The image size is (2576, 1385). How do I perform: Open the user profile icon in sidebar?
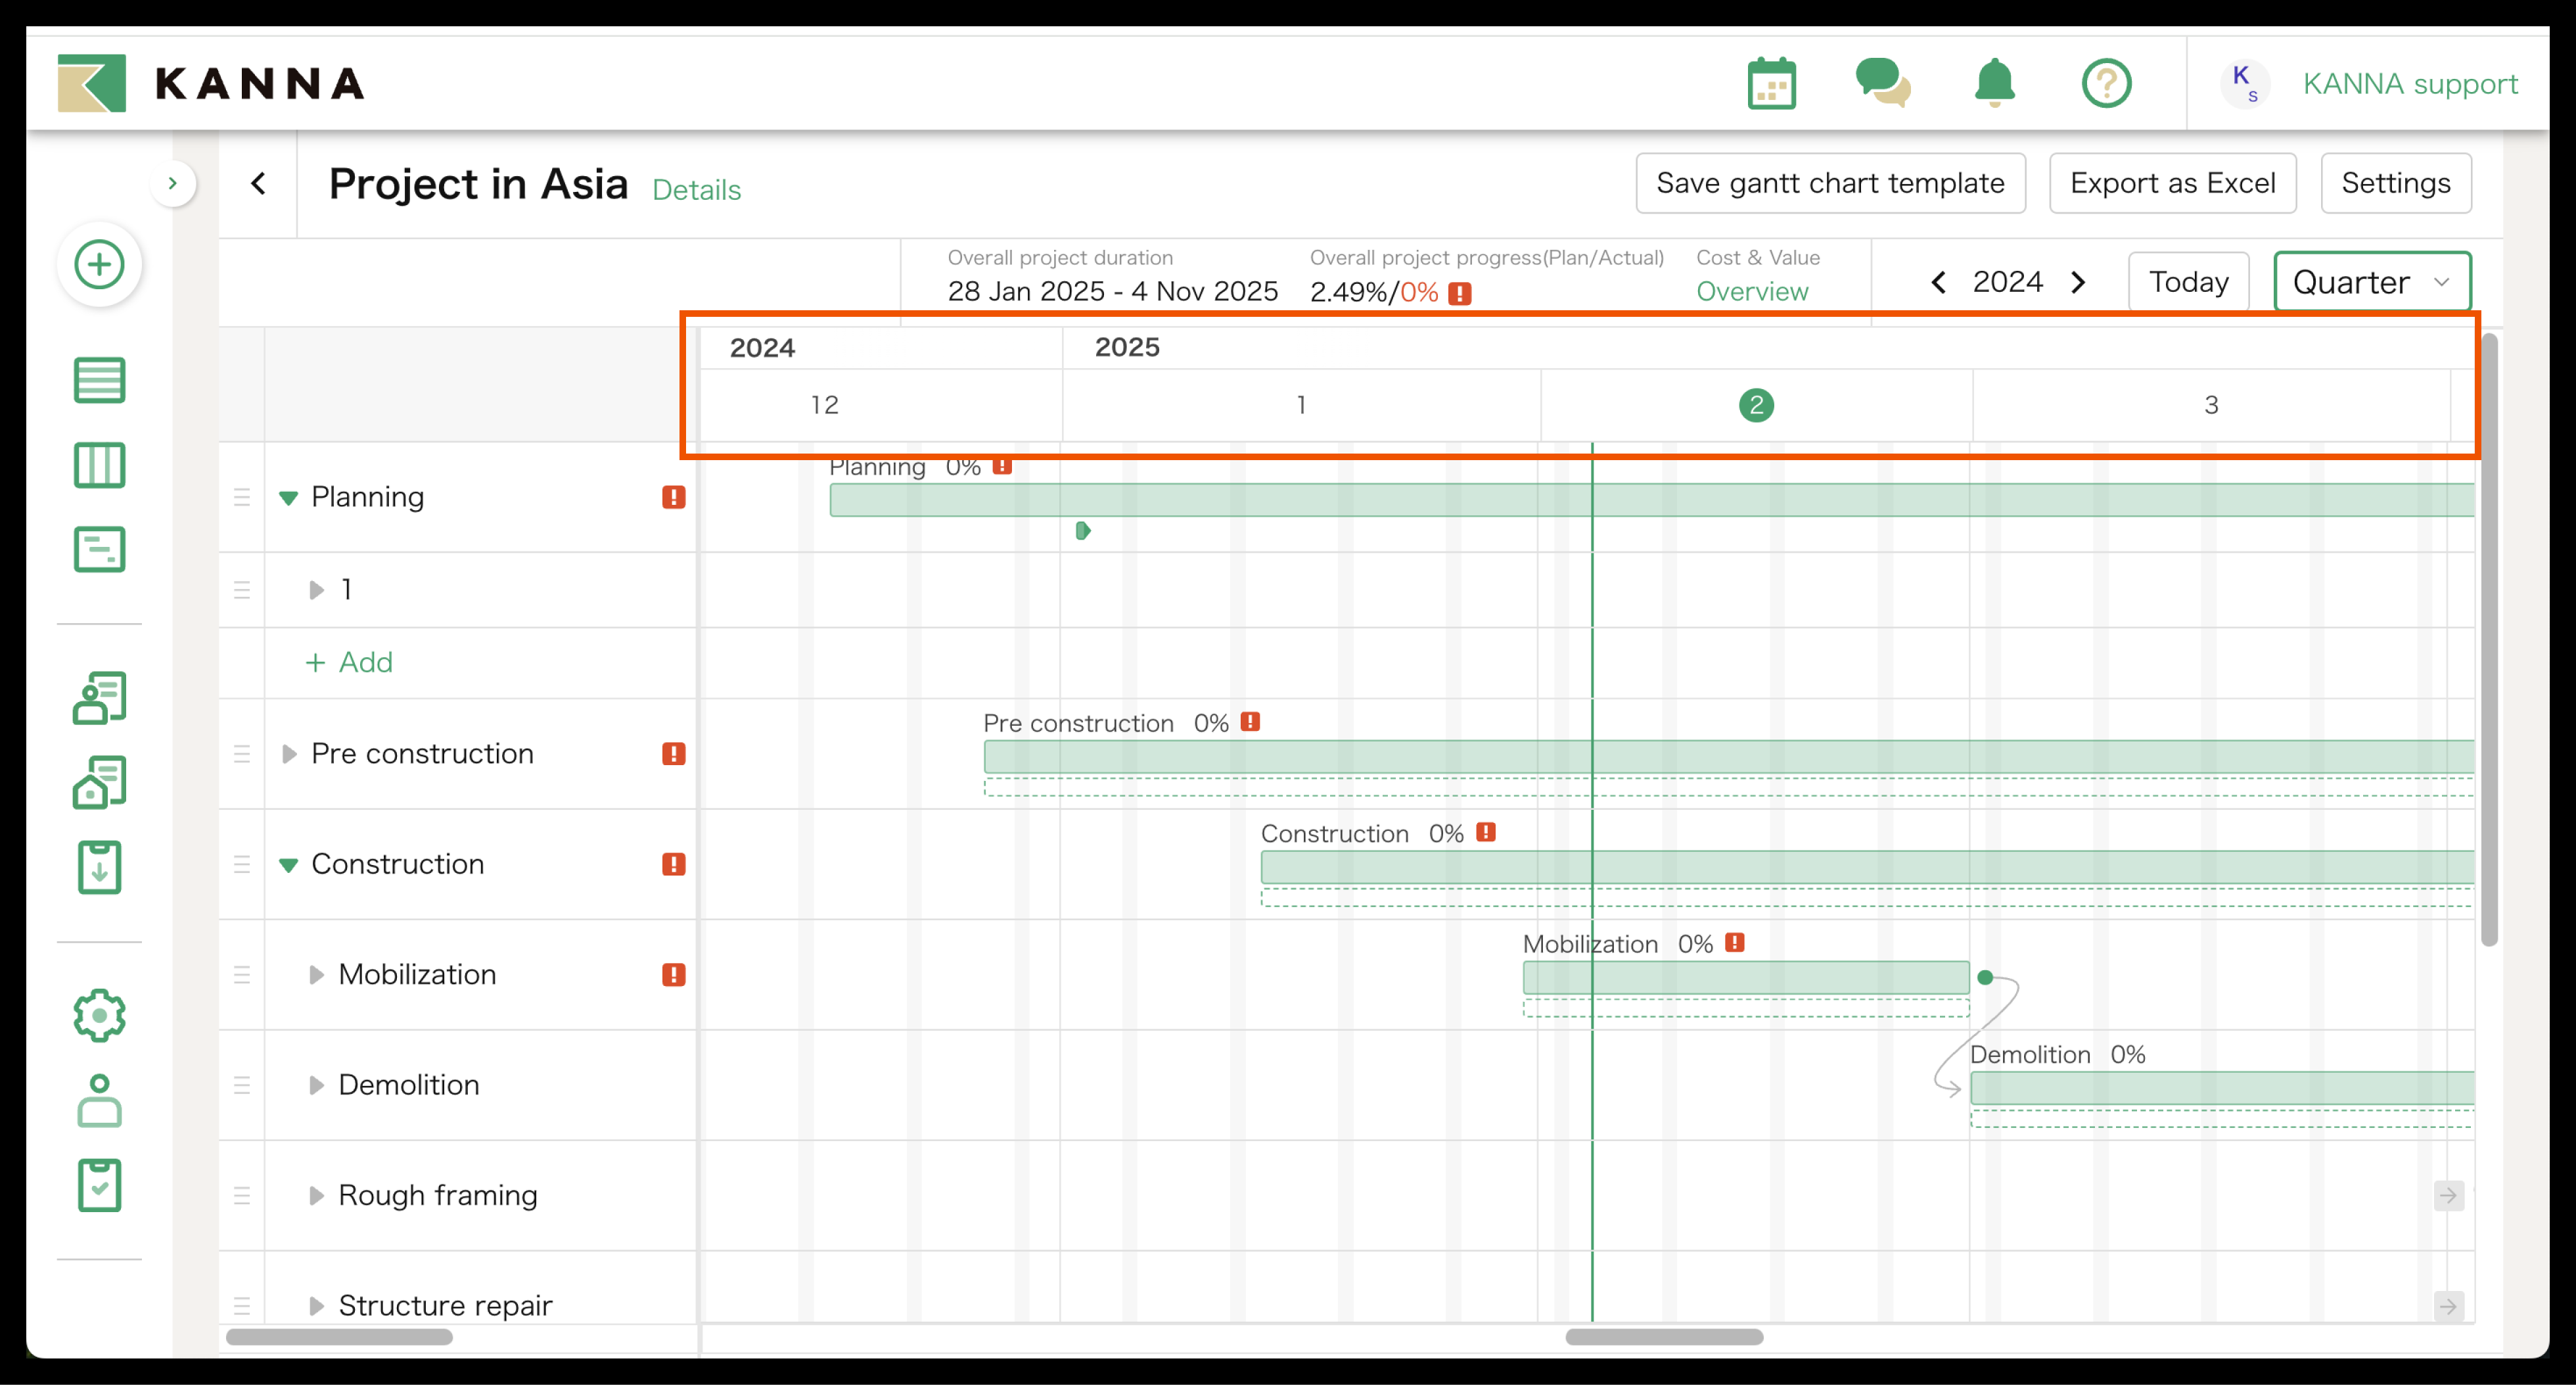click(99, 1100)
